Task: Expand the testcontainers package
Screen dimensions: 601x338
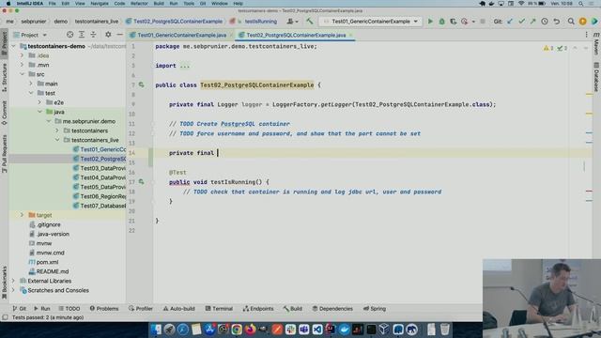Action: [57, 131]
